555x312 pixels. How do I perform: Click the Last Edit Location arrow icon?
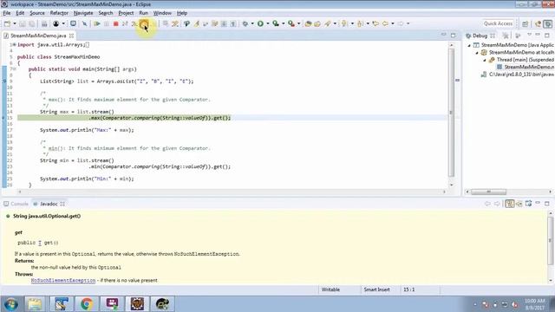[x=375, y=23]
